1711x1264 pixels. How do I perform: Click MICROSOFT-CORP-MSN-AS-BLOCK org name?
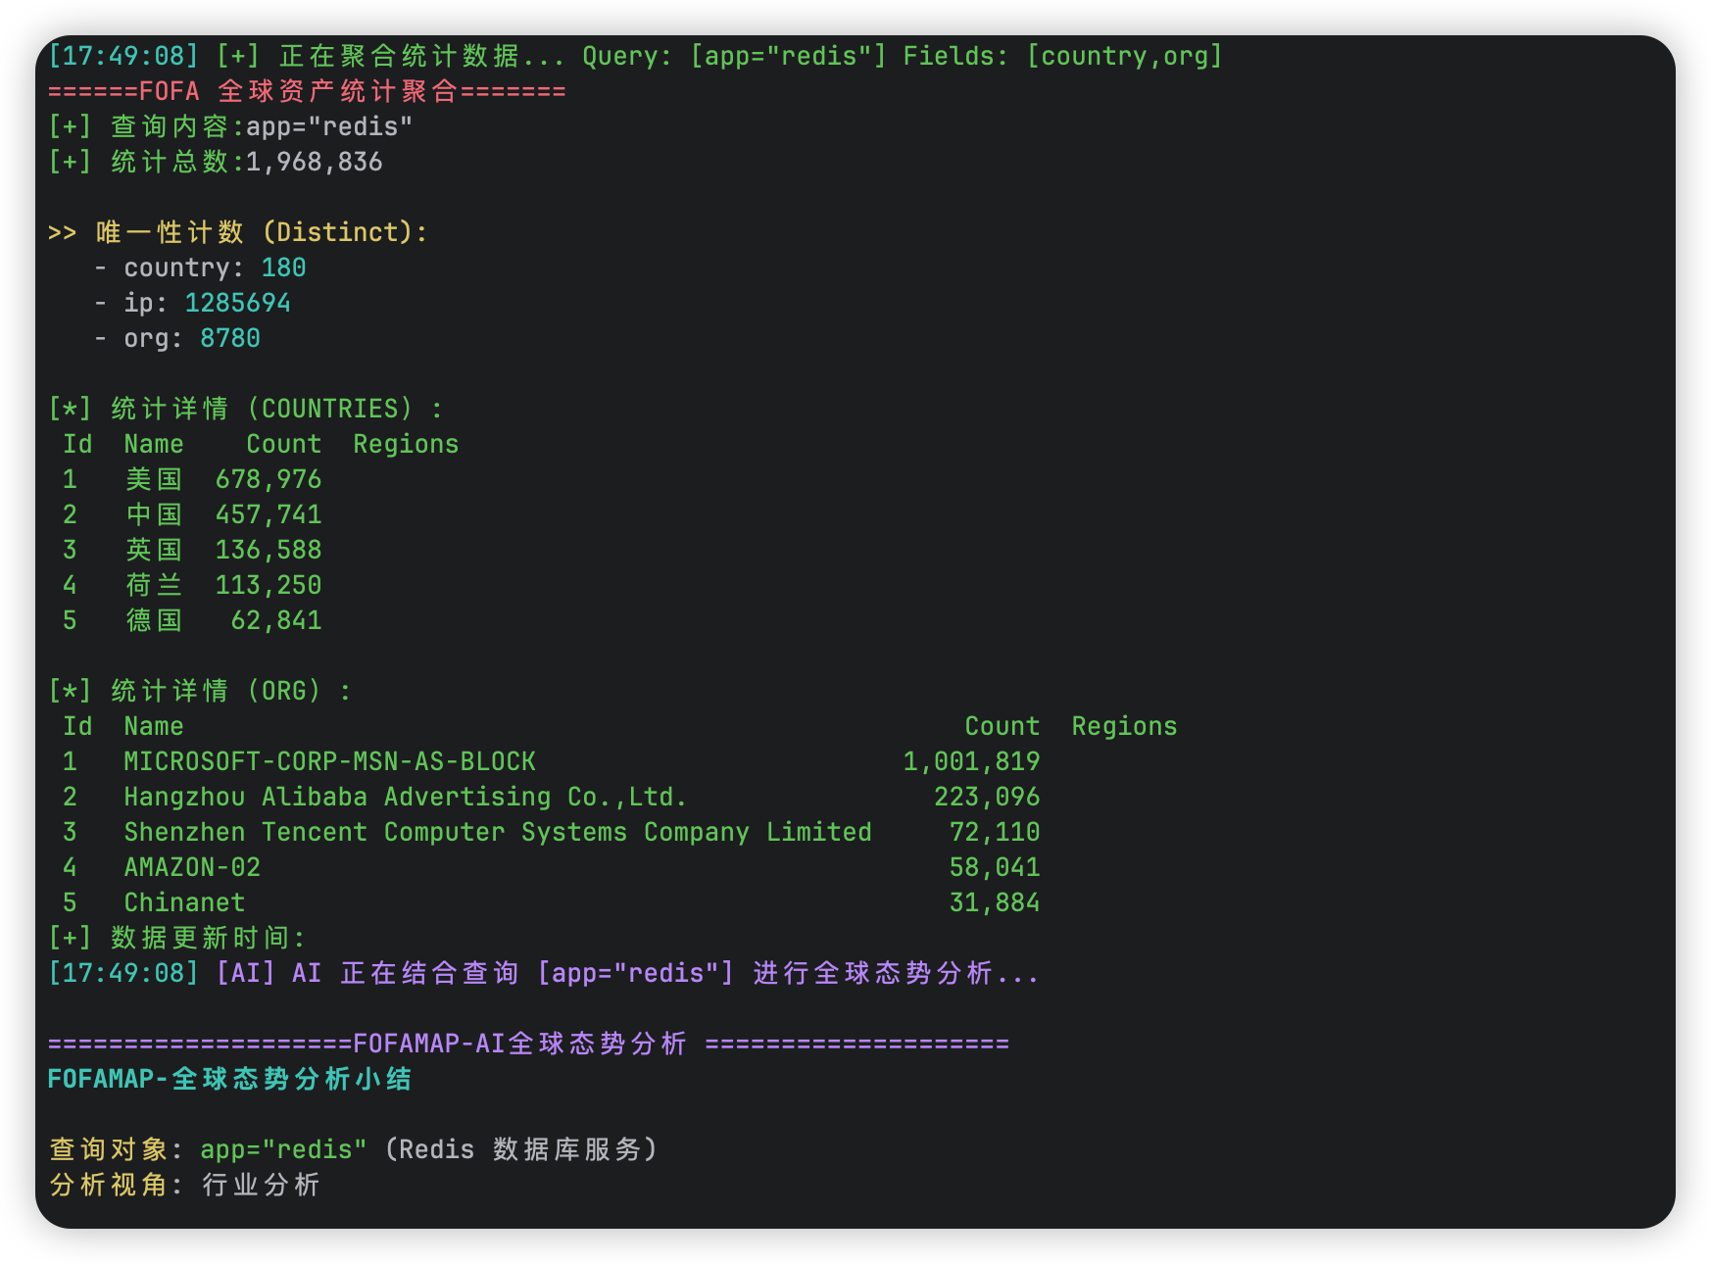point(329,761)
